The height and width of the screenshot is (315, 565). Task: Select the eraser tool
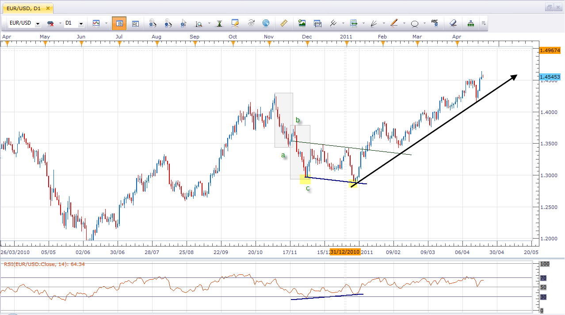tap(453, 23)
